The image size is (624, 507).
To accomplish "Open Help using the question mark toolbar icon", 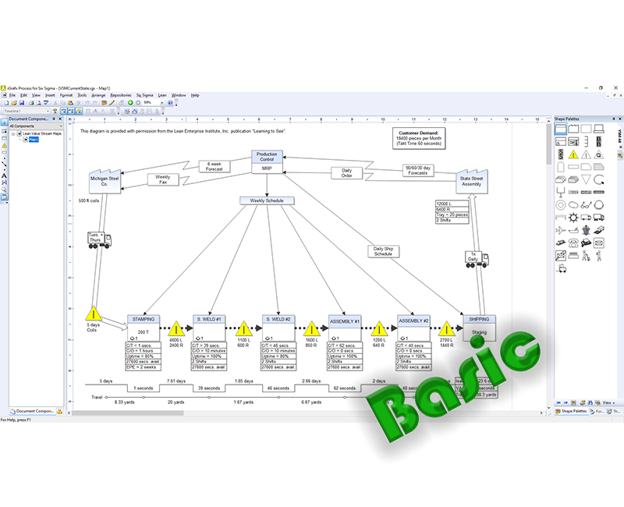I will click(169, 104).
